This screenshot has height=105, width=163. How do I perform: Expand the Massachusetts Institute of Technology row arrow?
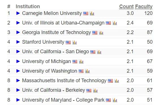[x=18, y=81]
